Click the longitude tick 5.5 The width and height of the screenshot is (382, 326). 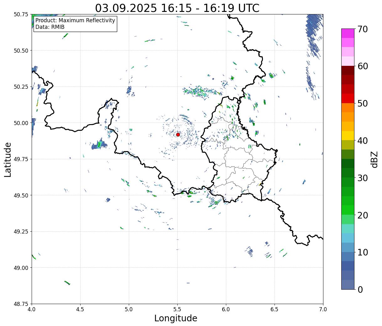tap(177, 309)
